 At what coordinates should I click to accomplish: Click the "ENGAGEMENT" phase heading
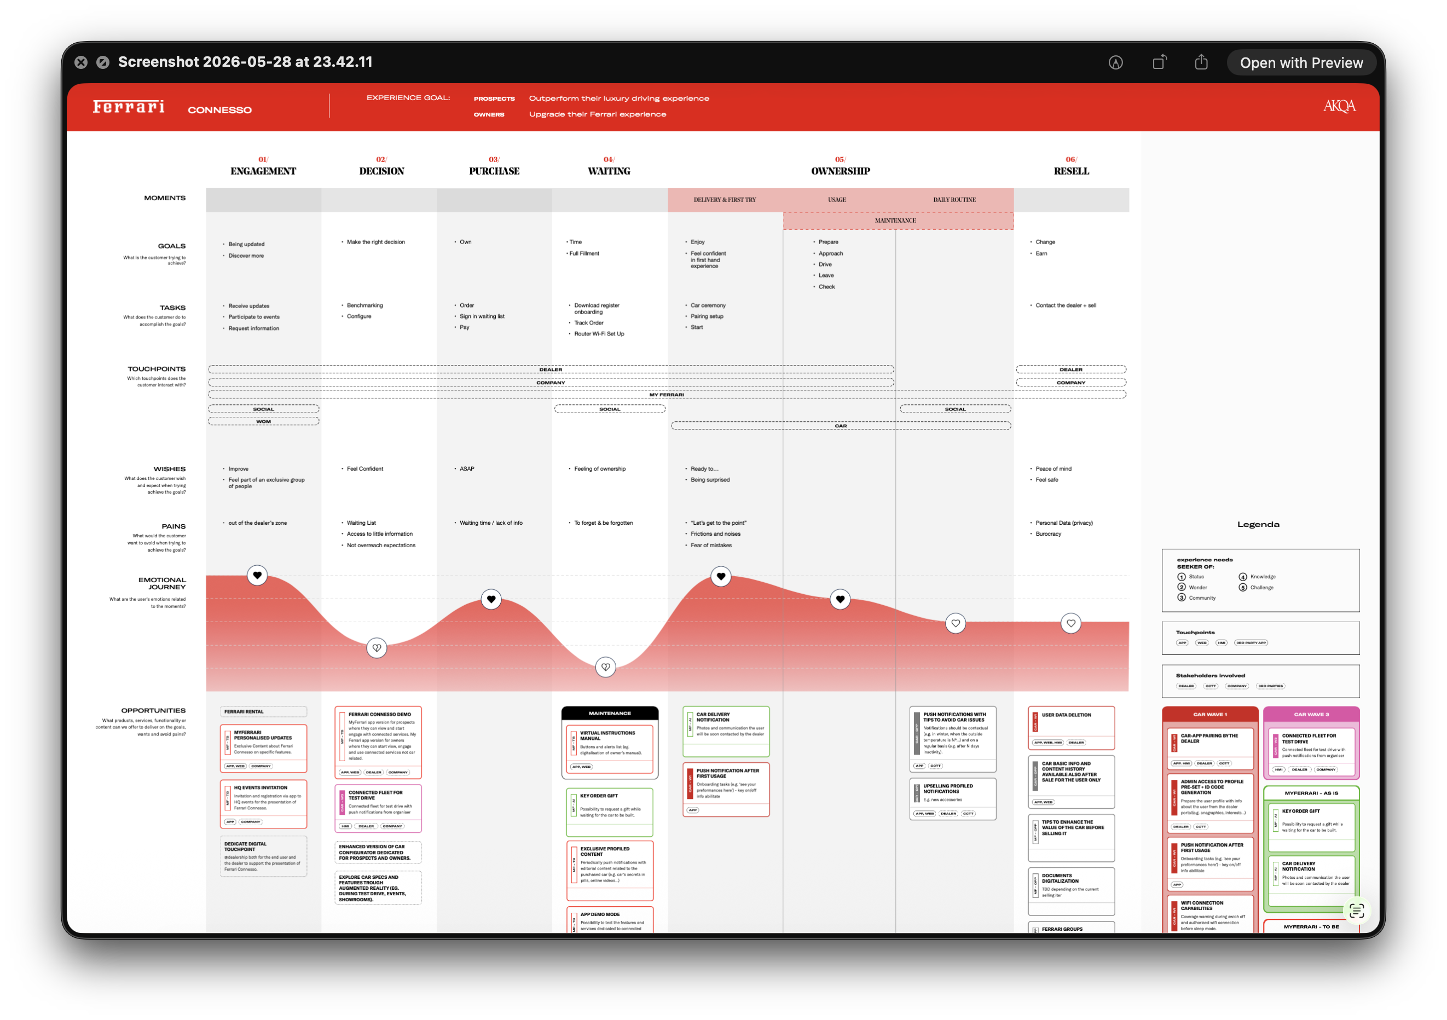point(263,171)
